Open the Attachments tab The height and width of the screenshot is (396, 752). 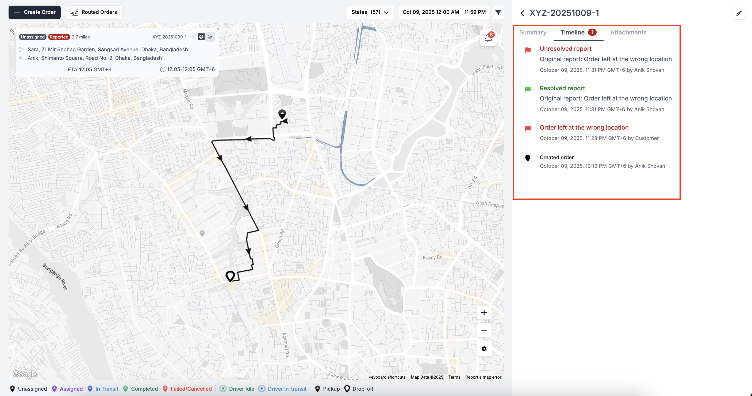click(x=628, y=32)
